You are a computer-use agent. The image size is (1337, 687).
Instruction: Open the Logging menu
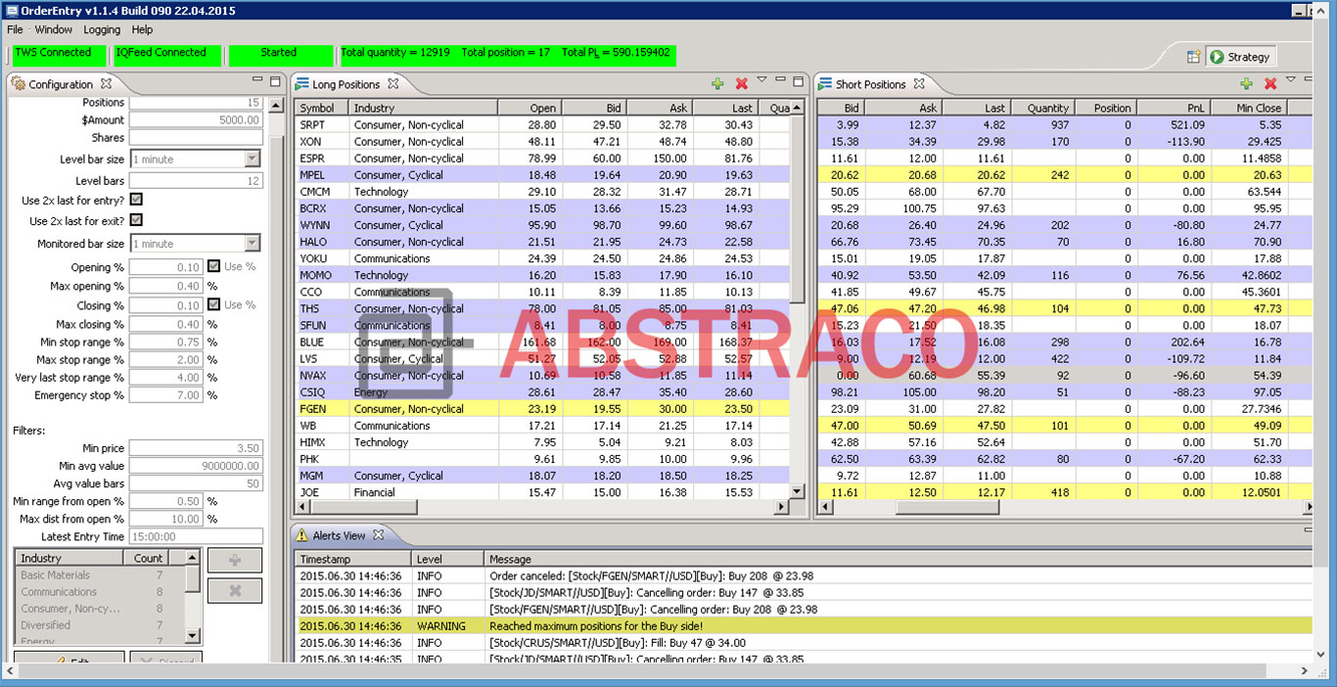[x=102, y=29]
